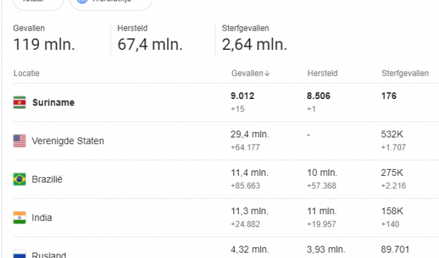Click the globe icon in the location pill
439x258 pixels.
82,1
